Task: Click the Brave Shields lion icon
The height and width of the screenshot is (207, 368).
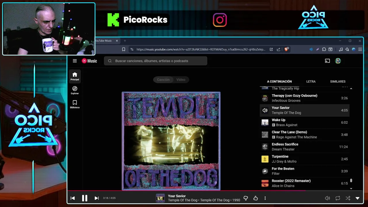Action: click(x=286, y=49)
